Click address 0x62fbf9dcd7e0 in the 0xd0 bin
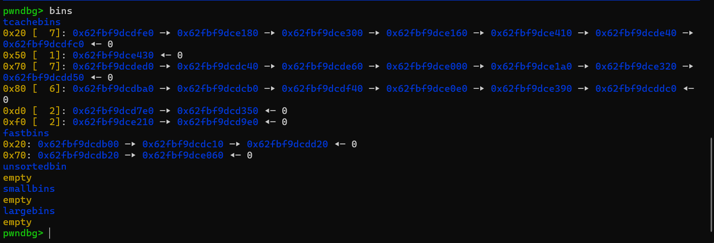 coord(113,111)
